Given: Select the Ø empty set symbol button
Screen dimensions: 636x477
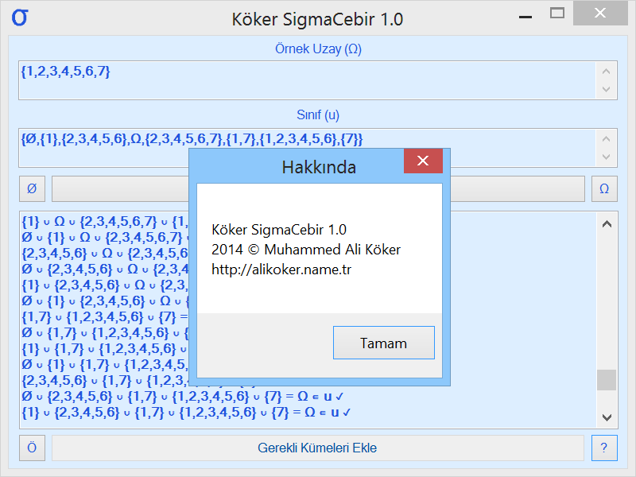Looking at the screenshot, I should 32,188.
